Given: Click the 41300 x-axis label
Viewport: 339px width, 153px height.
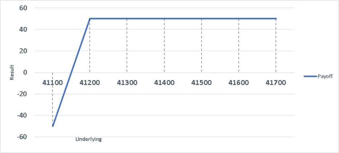Looking at the screenshot, I should [x=127, y=83].
